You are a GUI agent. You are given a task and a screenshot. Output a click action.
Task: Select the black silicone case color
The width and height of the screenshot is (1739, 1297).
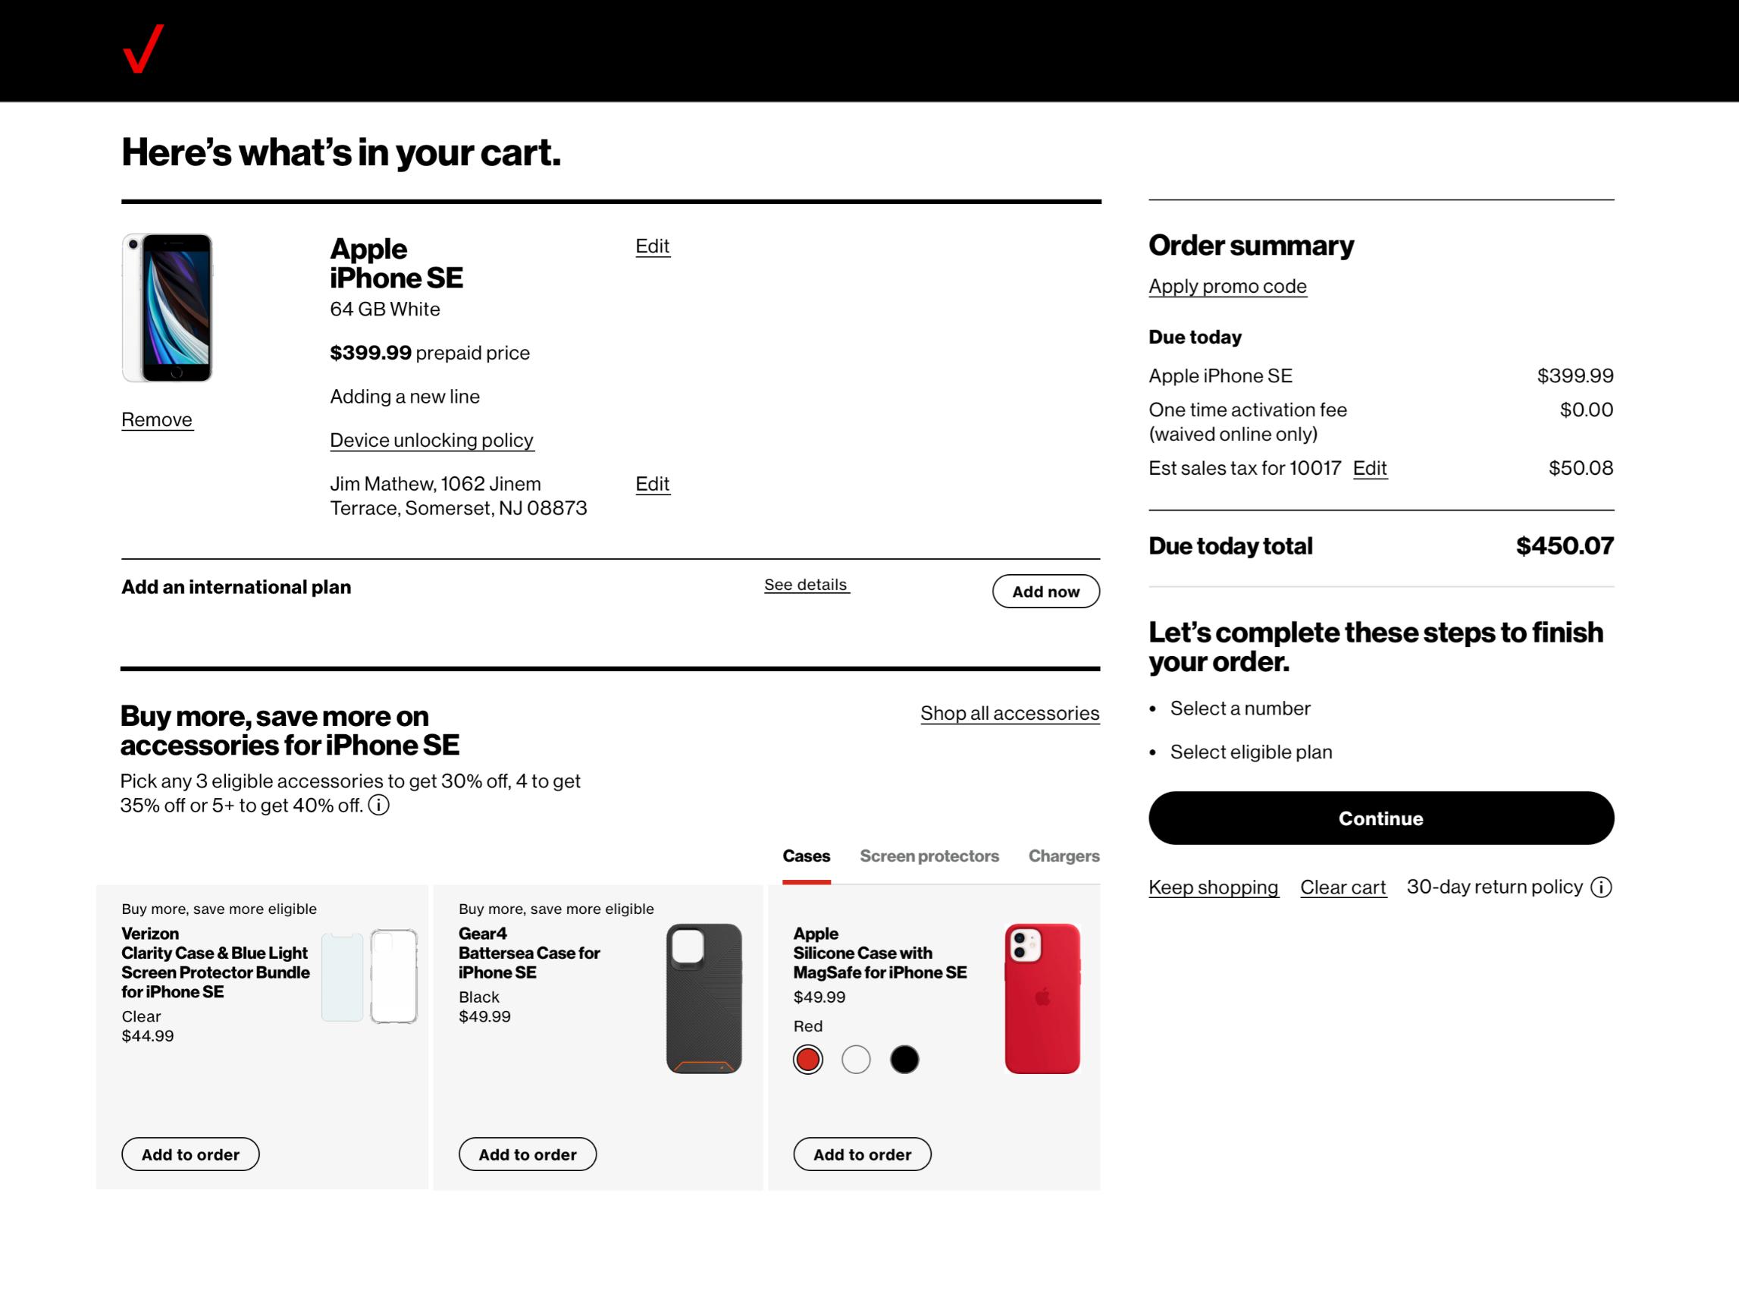tap(904, 1059)
